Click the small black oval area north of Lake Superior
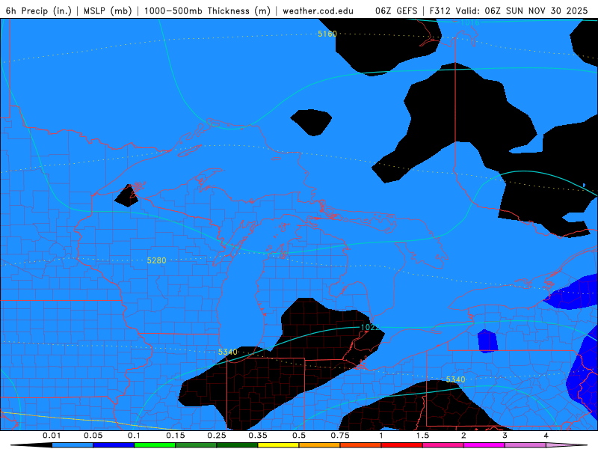This screenshot has width=598, height=449. 311,122
